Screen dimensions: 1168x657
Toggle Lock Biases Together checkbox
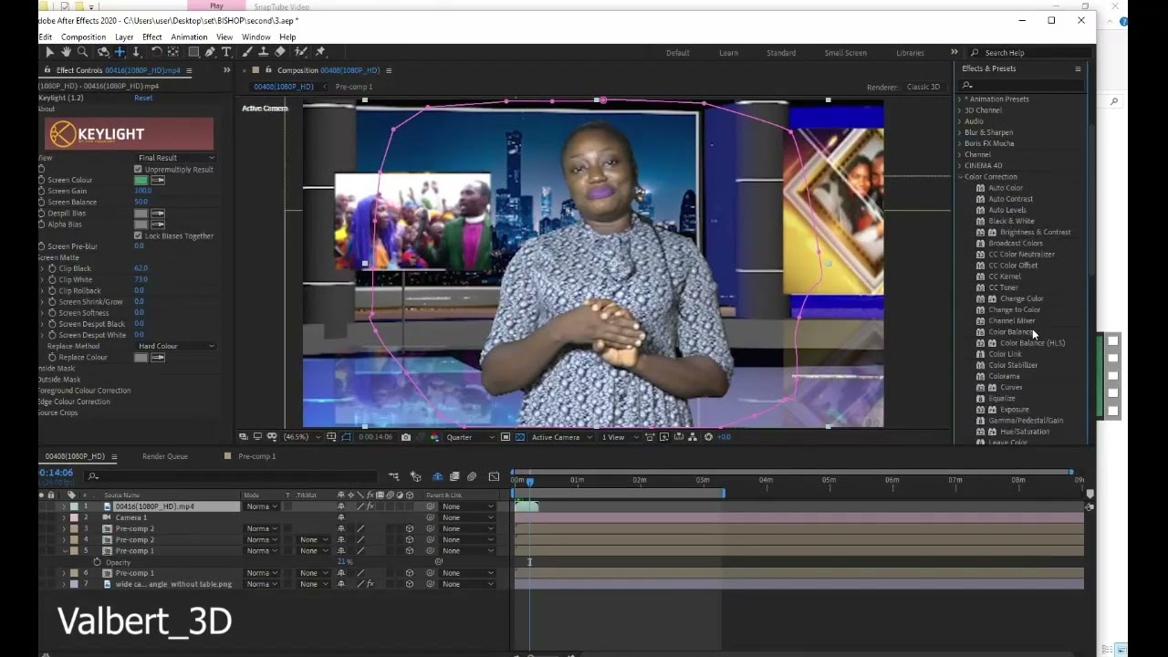[138, 235]
